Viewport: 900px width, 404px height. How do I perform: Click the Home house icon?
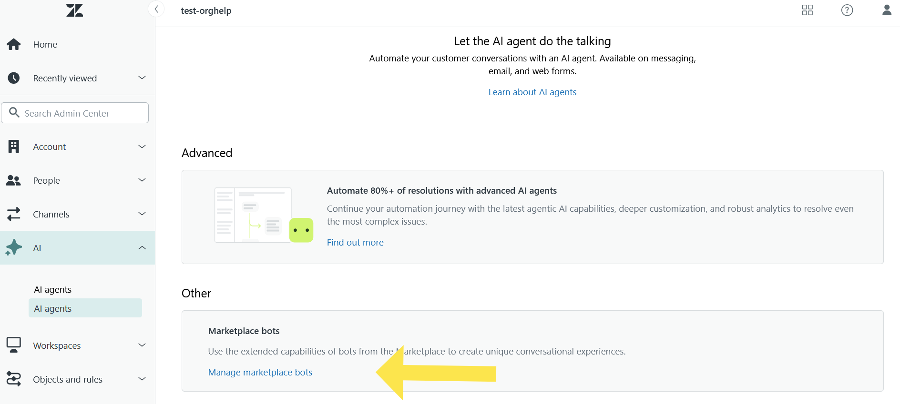[x=14, y=44]
